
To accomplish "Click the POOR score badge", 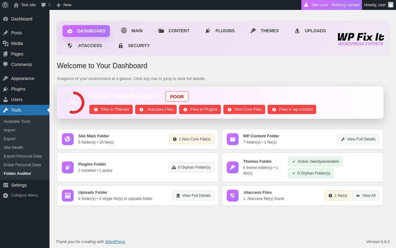I will tap(177, 96).
